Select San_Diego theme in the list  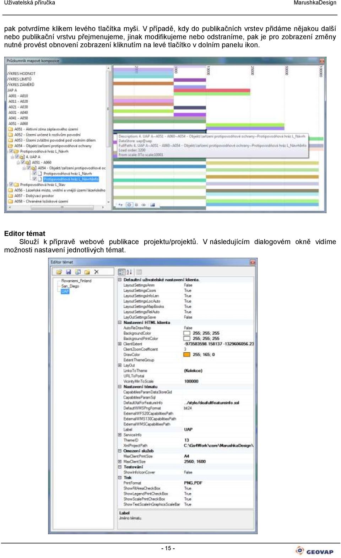tap(70, 286)
